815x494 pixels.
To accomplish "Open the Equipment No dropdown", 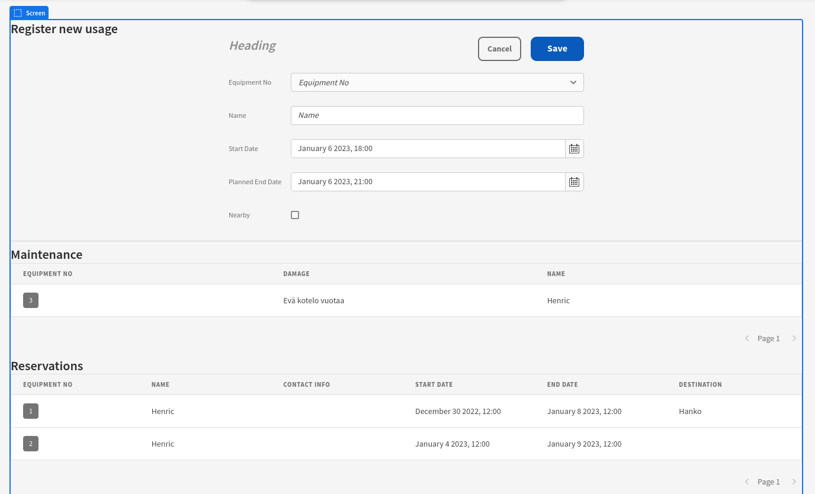I will tap(437, 82).
